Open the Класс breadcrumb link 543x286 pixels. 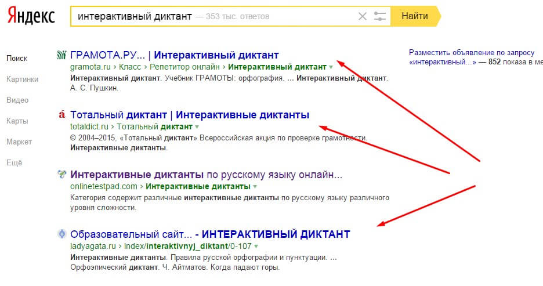[x=130, y=67]
